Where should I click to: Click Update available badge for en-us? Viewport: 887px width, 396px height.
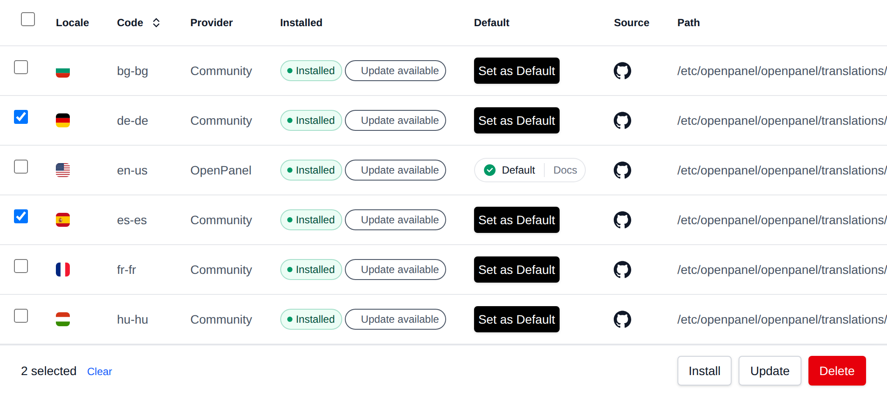point(395,170)
